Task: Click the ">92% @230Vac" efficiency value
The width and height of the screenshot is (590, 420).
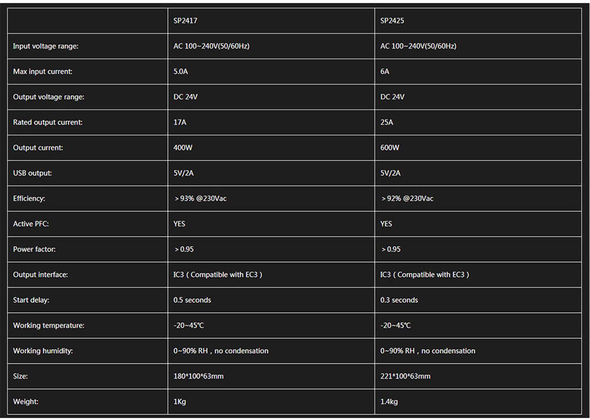Action: click(407, 198)
